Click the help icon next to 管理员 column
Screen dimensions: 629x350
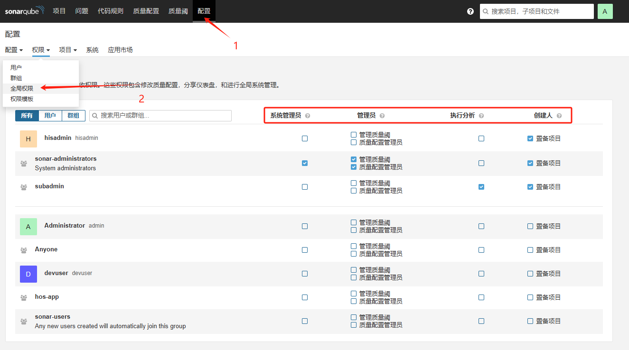[x=382, y=116]
